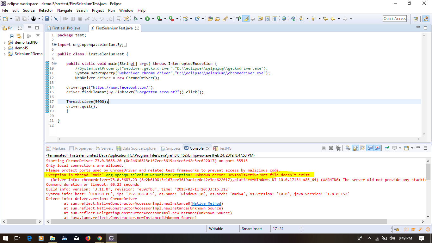
Task: Click the Save icon in toolbar
Action: [x=17, y=19]
